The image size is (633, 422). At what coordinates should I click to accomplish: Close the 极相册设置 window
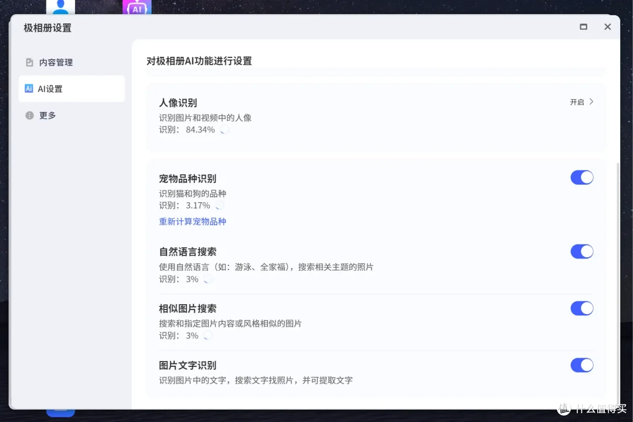[x=607, y=26]
